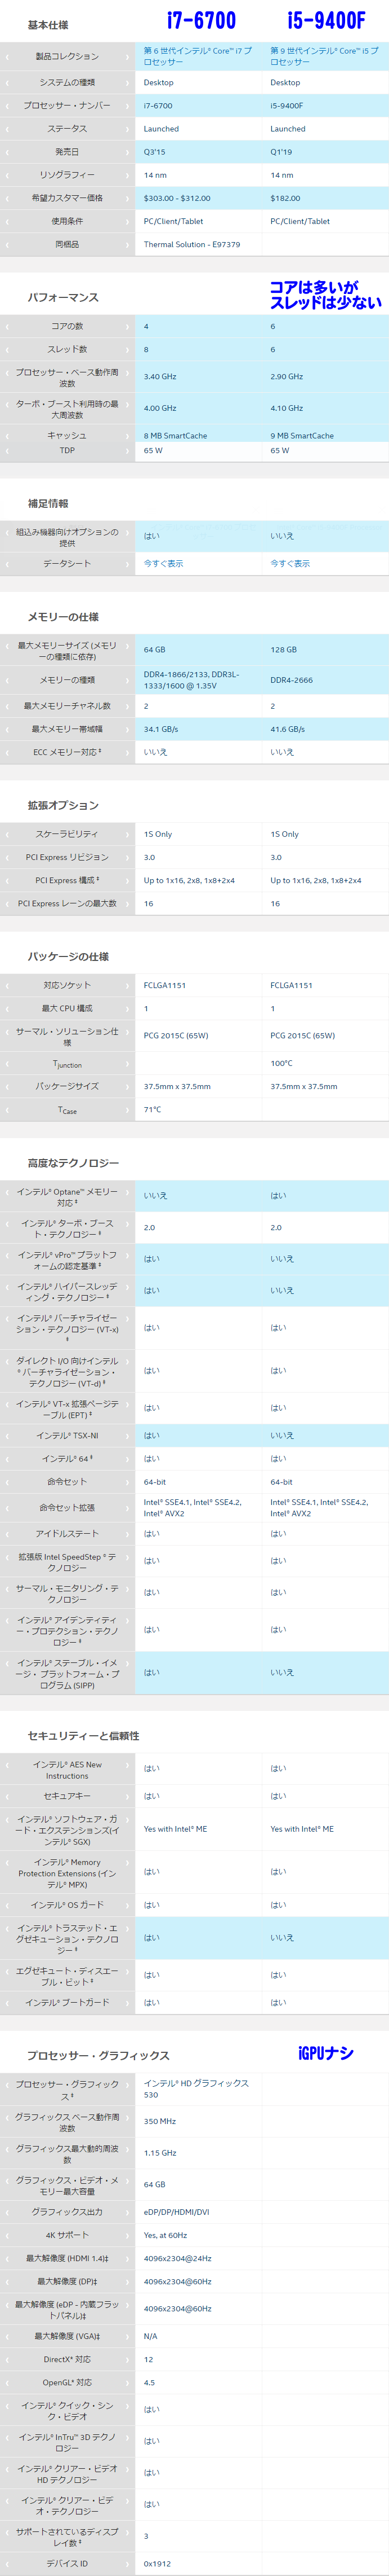Viewport: 389px width, 2576px height.
Task: Click the right arrow on the 命令セット row
Action: 127,1481
